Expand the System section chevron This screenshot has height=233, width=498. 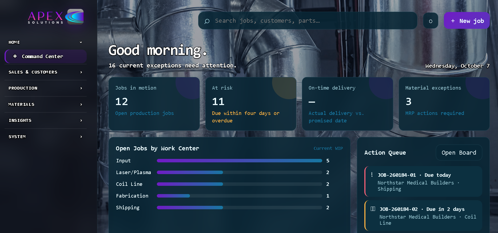tap(81, 137)
